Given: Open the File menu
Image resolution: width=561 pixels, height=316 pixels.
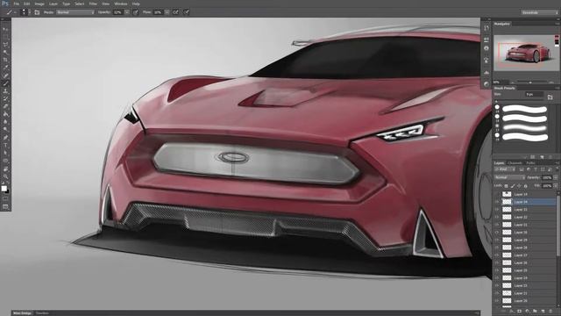Looking at the screenshot, I should pos(16,4).
